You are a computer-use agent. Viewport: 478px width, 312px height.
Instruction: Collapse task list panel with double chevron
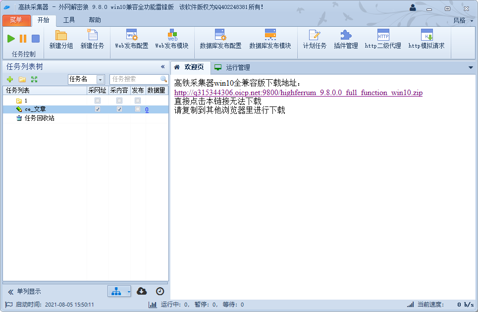[163, 67]
